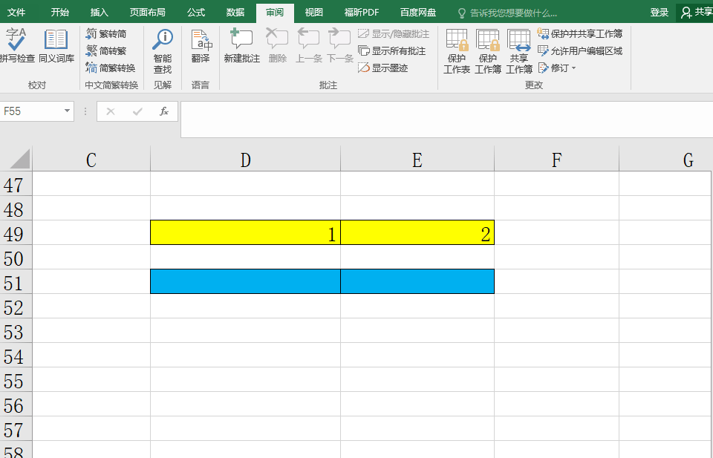Select yellow cell containing 1

coord(246,232)
